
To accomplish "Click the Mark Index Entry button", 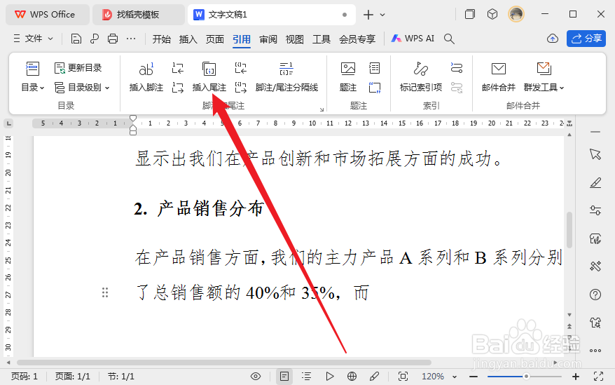I will click(420, 77).
